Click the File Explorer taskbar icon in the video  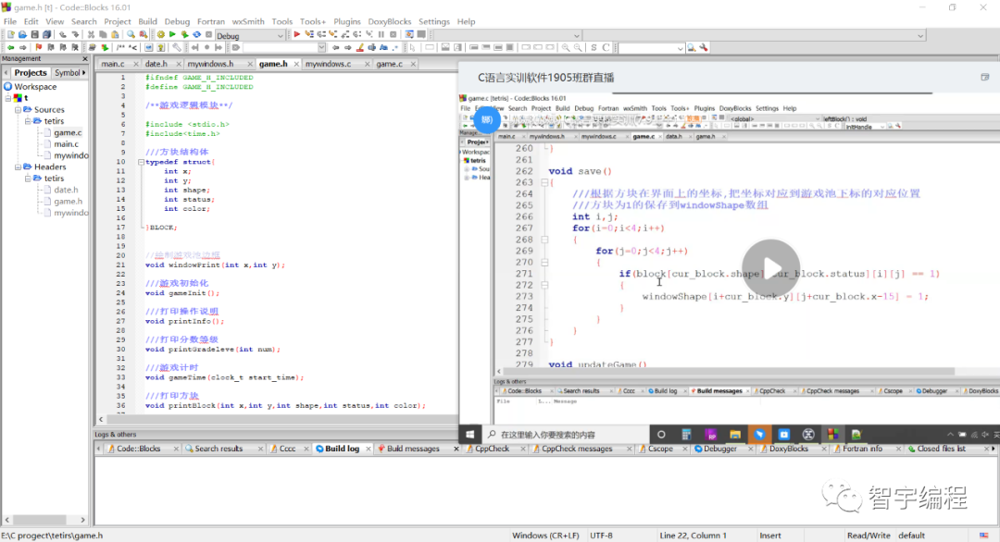[x=734, y=435]
